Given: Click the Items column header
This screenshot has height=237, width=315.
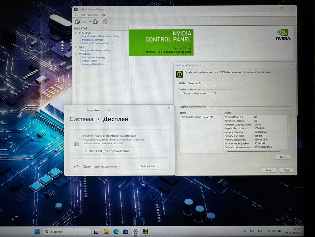Looking at the screenshot, I should click(x=201, y=113).
